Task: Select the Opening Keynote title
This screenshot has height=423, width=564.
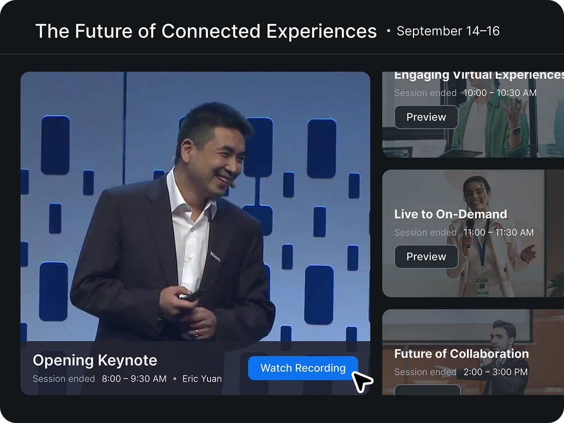Action: point(95,361)
